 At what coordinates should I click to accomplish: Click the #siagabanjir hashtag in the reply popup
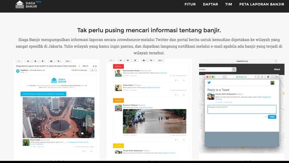pos(266,97)
